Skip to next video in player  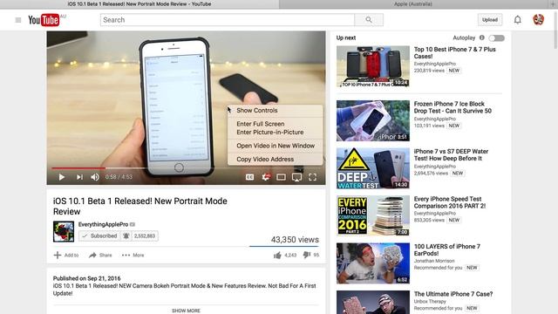pos(79,177)
